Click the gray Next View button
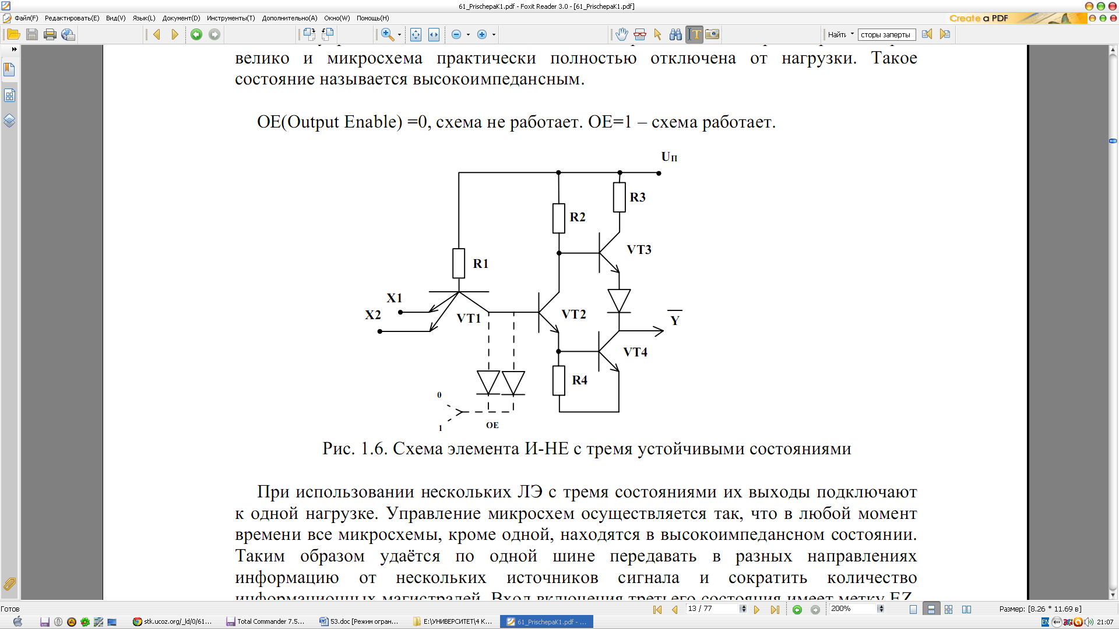The width and height of the screenshot is (1119, 629). tap(214, 34)
